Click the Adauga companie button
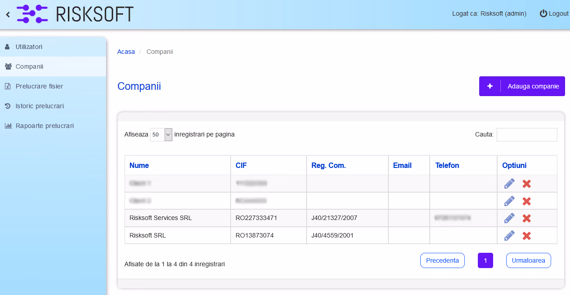 (x=522, y=86)
